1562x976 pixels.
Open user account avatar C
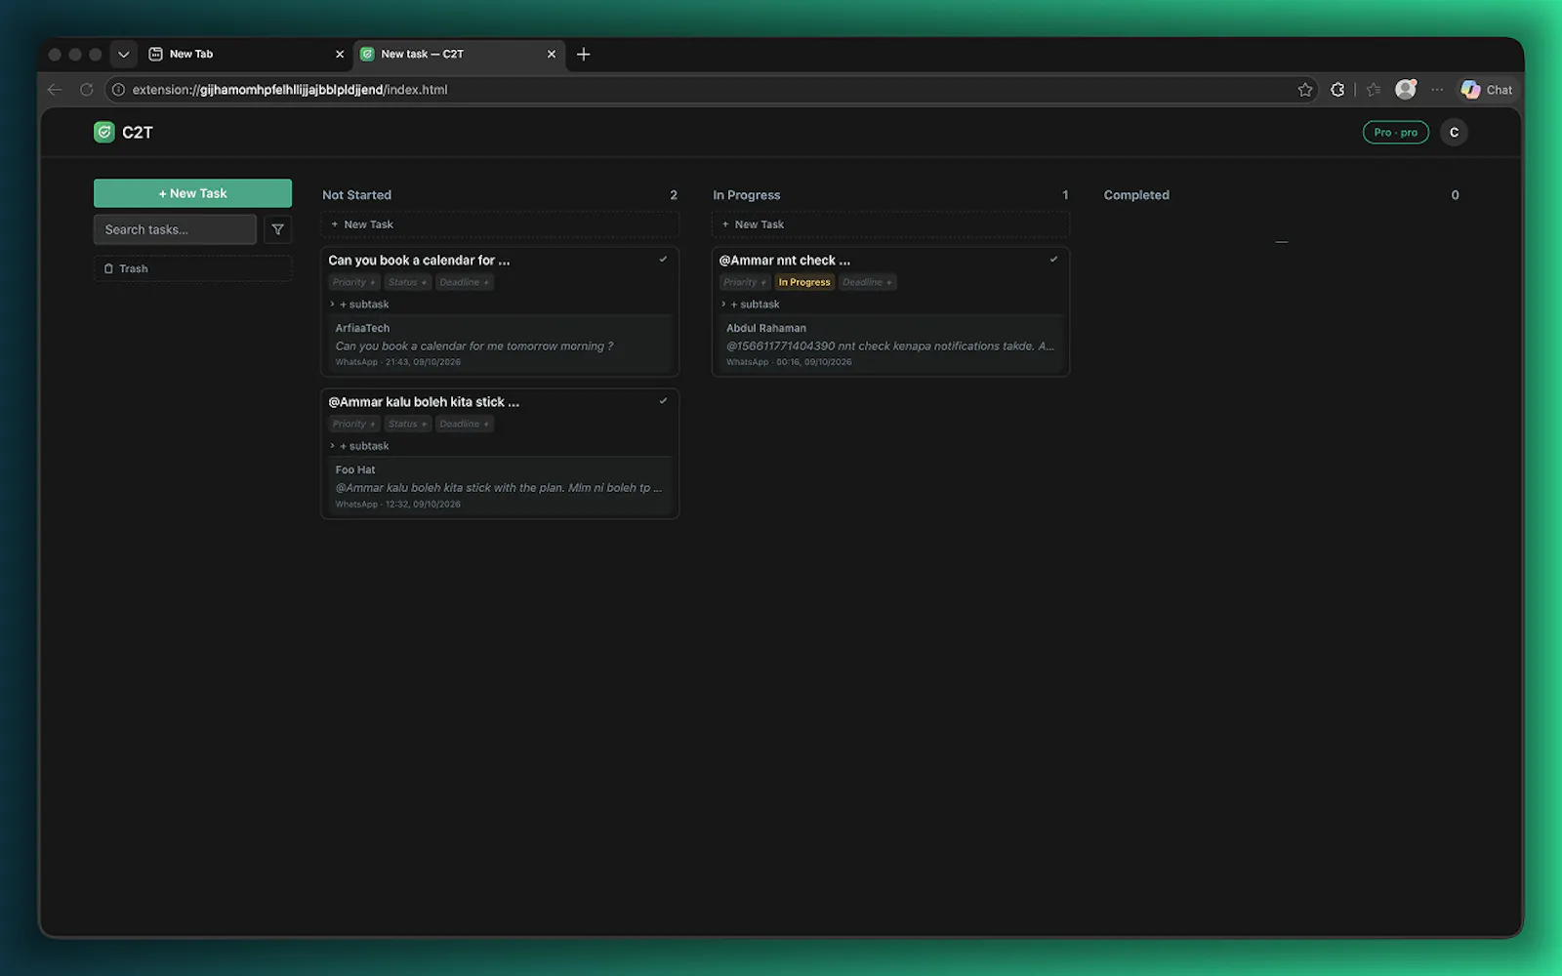[x=1454, y=133]
